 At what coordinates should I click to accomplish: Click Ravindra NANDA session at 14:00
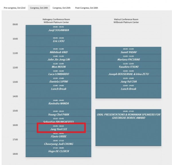tap(58, 103)
